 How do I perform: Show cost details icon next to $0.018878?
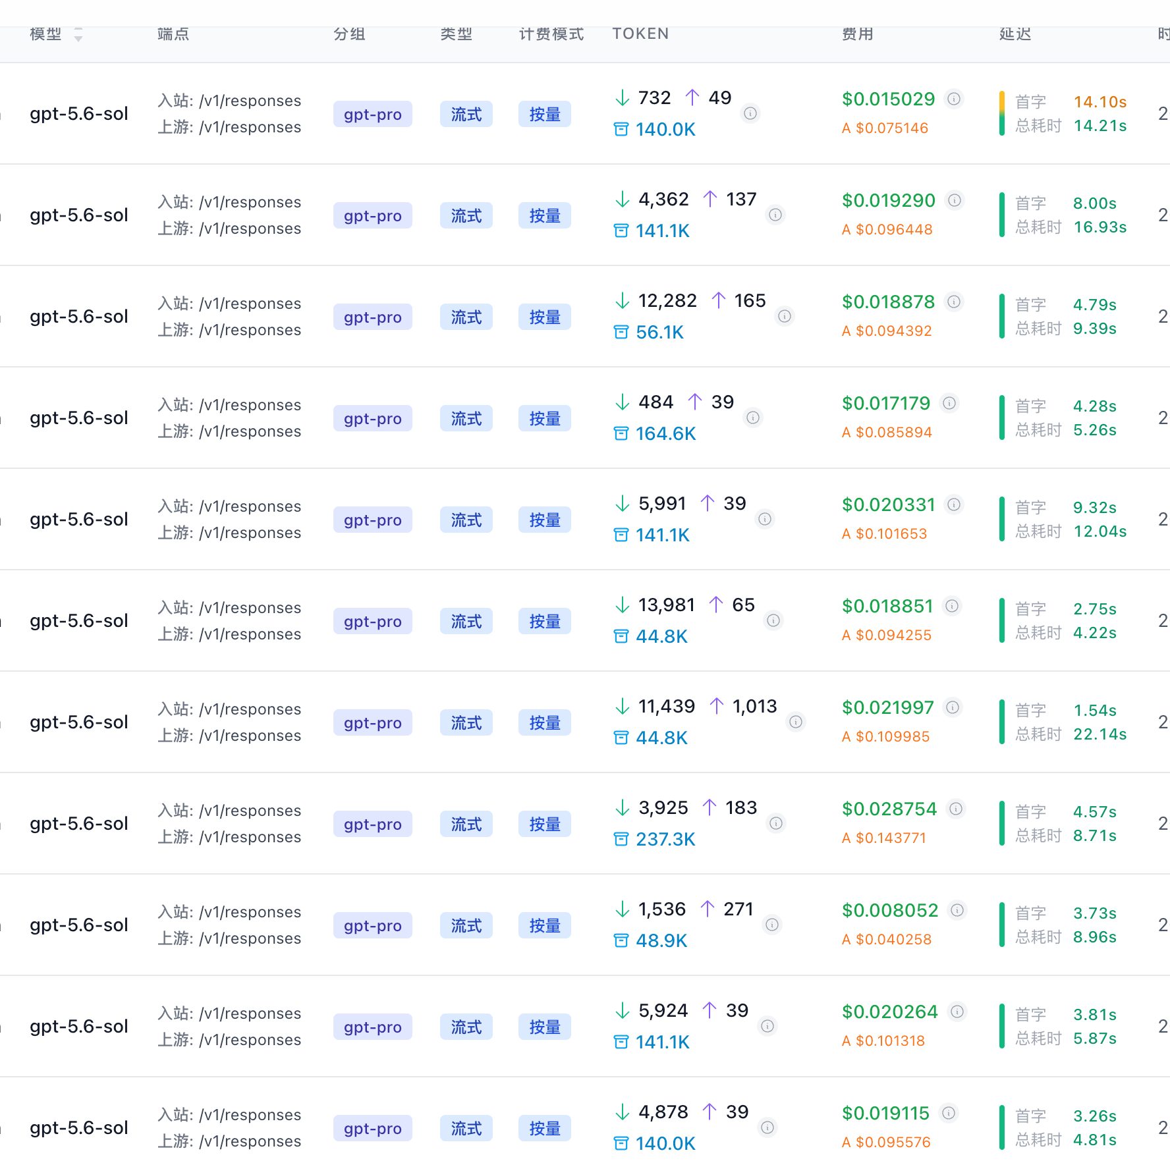coord(954,302)
